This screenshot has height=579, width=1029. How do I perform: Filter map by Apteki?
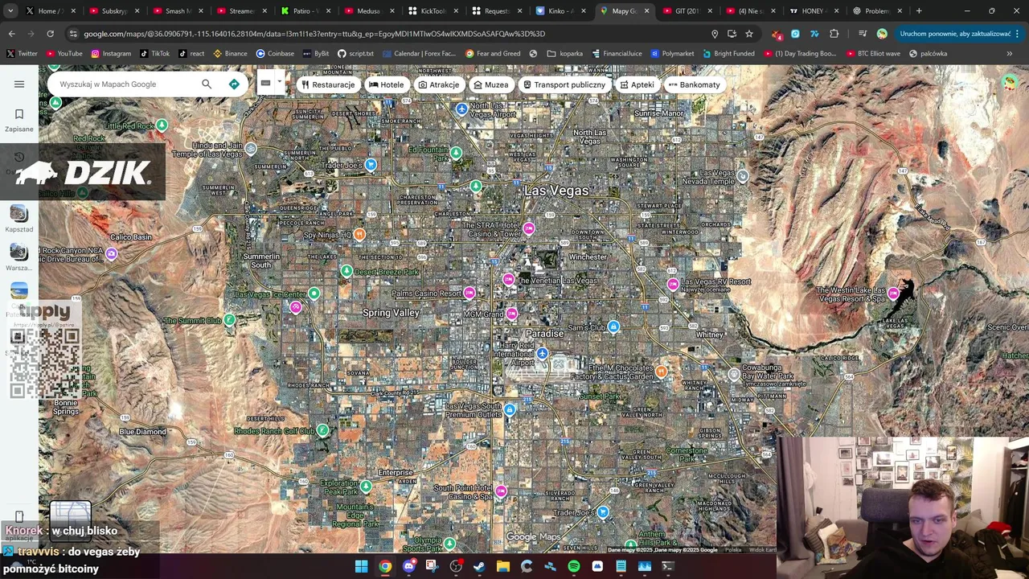click(637, 84)
